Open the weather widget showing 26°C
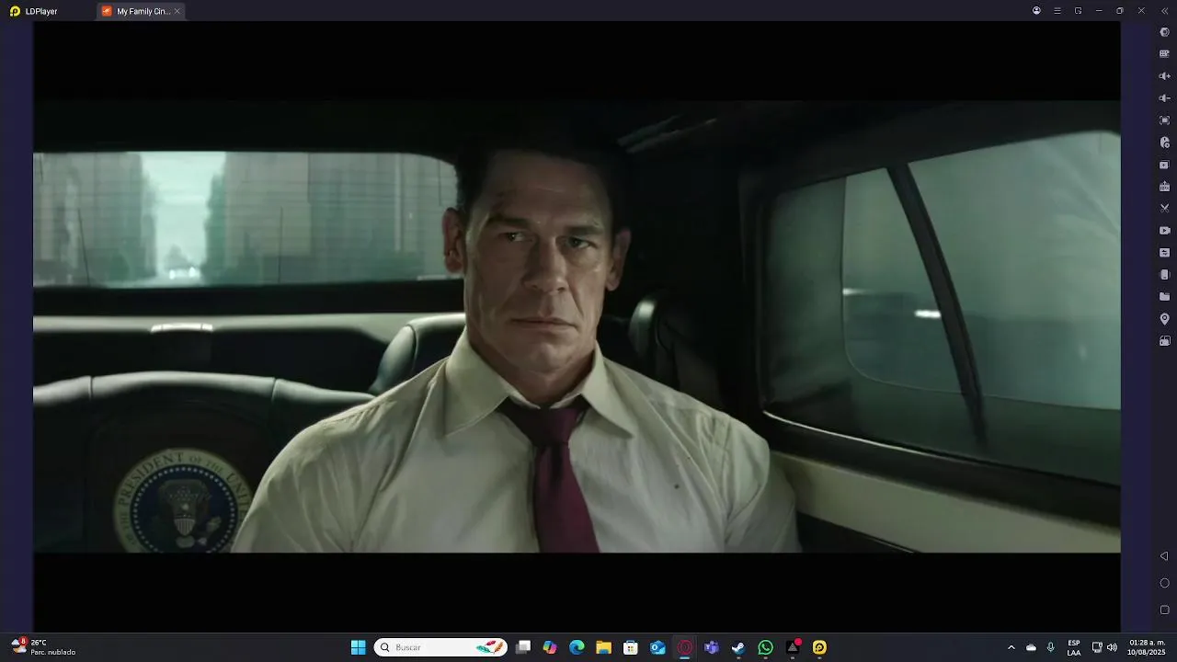Screen dimensions: 1177x662 coord(43,647)
